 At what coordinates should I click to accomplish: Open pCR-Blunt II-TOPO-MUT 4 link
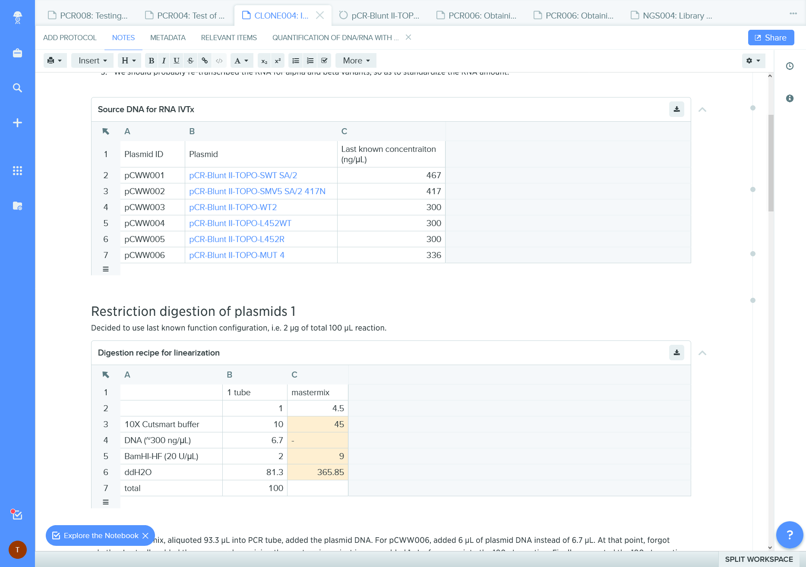coord(237,255)
